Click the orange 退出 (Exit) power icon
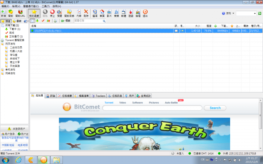The height and width of the screenshot is (164, 263). coord(145,13)
